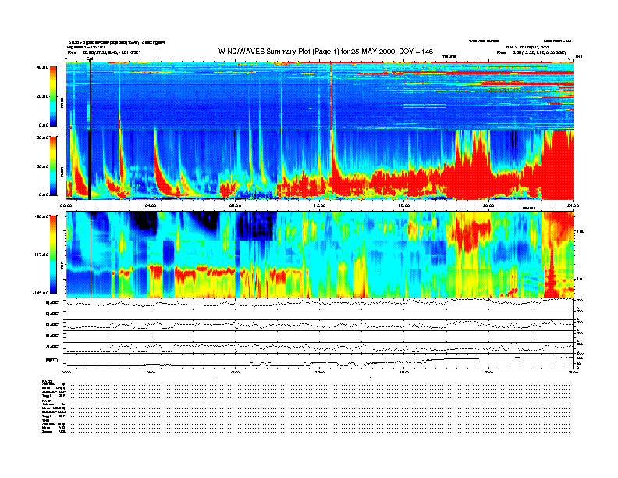This screenshot has width=618, height=478.
Task: Click the RAD1 vertical axis label
Action: click(62, 171)
